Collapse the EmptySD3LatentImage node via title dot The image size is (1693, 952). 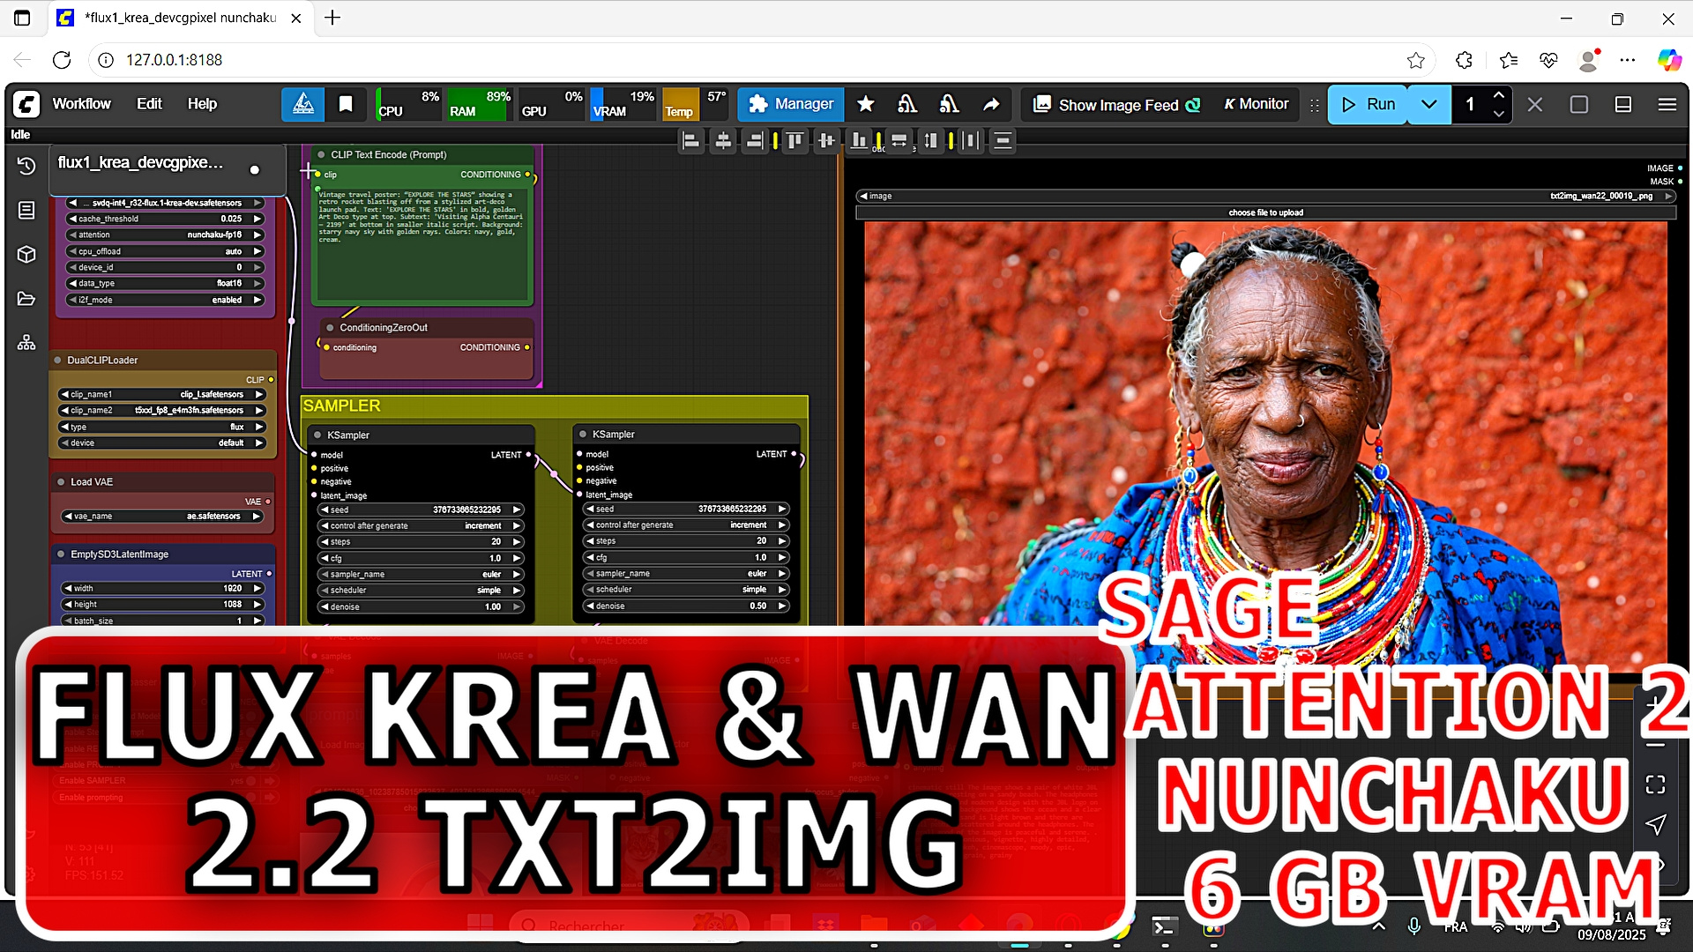[x=61, y=554]
